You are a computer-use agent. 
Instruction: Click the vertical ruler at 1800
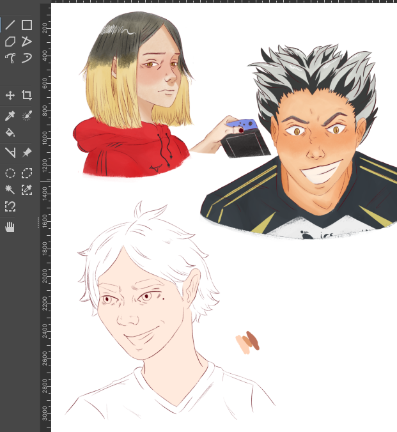point(45,249)
